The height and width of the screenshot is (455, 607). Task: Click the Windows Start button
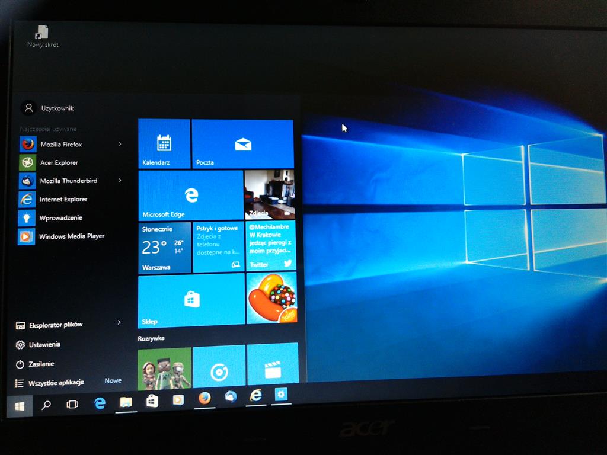tap(20, 406)
